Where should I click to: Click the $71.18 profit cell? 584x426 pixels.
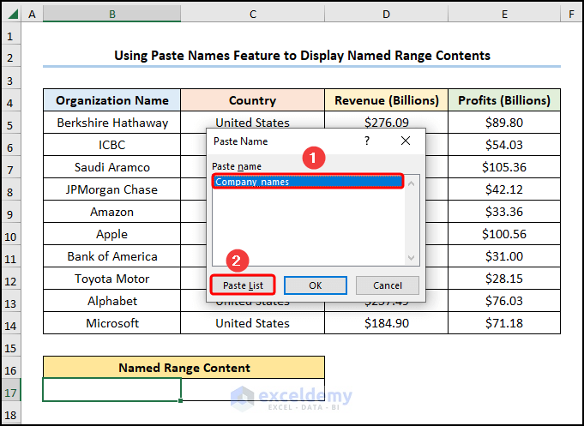click(x=504, y=323)
